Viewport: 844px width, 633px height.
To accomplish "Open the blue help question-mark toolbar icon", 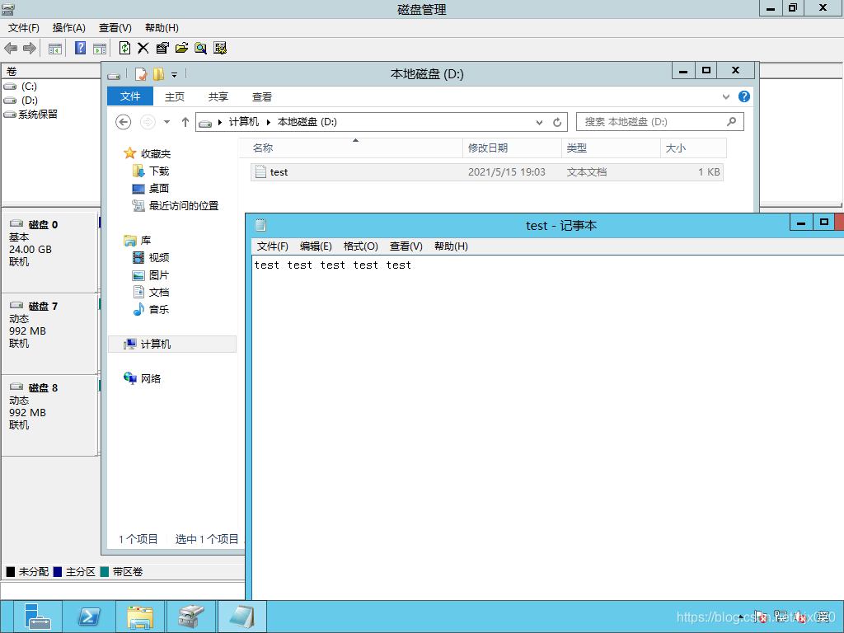I will [x=80, y=49].
